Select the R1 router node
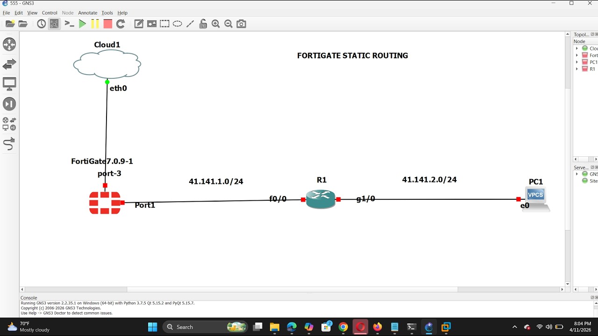Screen dimensions: 598x336 coord(320,199)
